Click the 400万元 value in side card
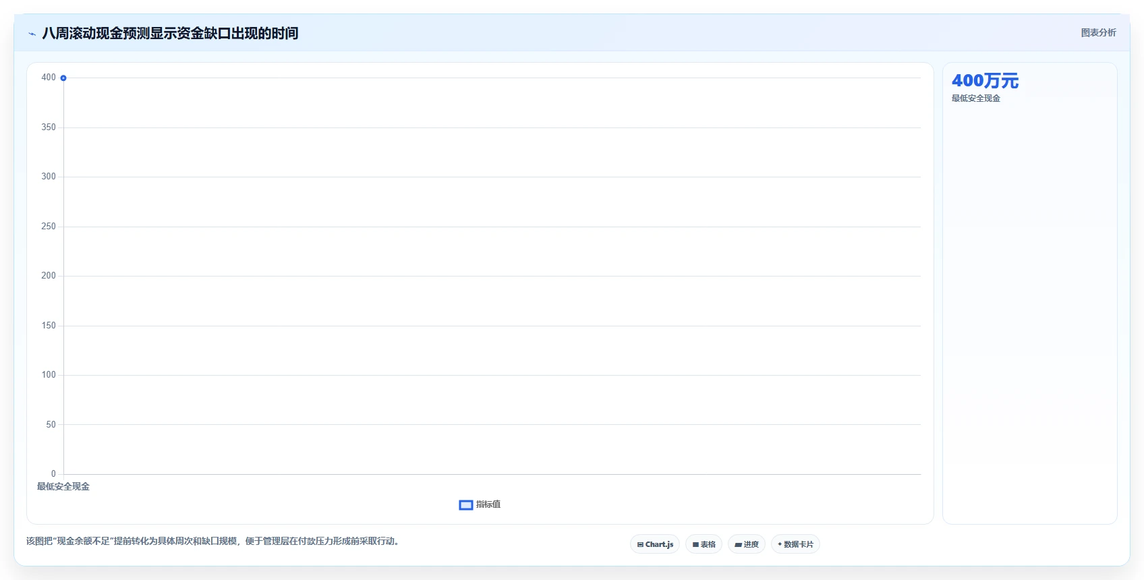Viewport: 1144px width, 580px height. click(x=985, y=81)
